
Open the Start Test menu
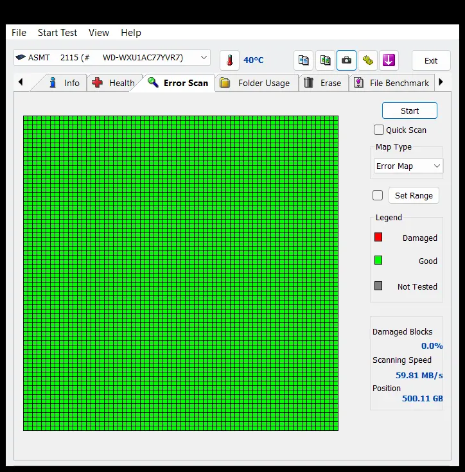point(58,33)
